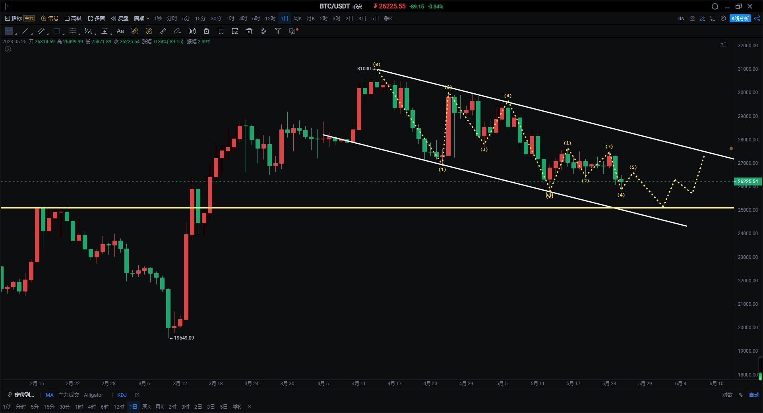
Task: Select the 1日 timeframe in bottom bar
Action: pos(133,407)
